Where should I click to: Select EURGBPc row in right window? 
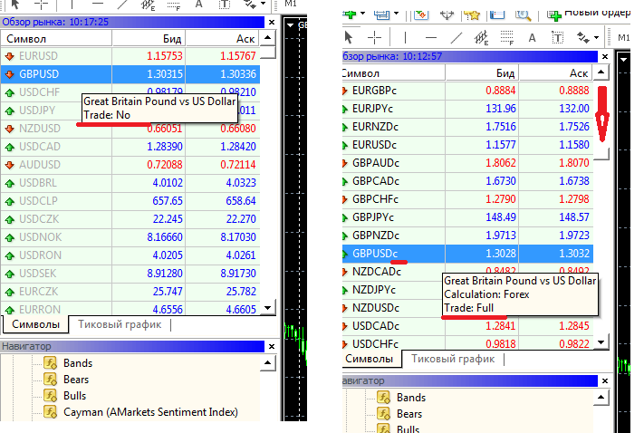(x=467, y=91)
